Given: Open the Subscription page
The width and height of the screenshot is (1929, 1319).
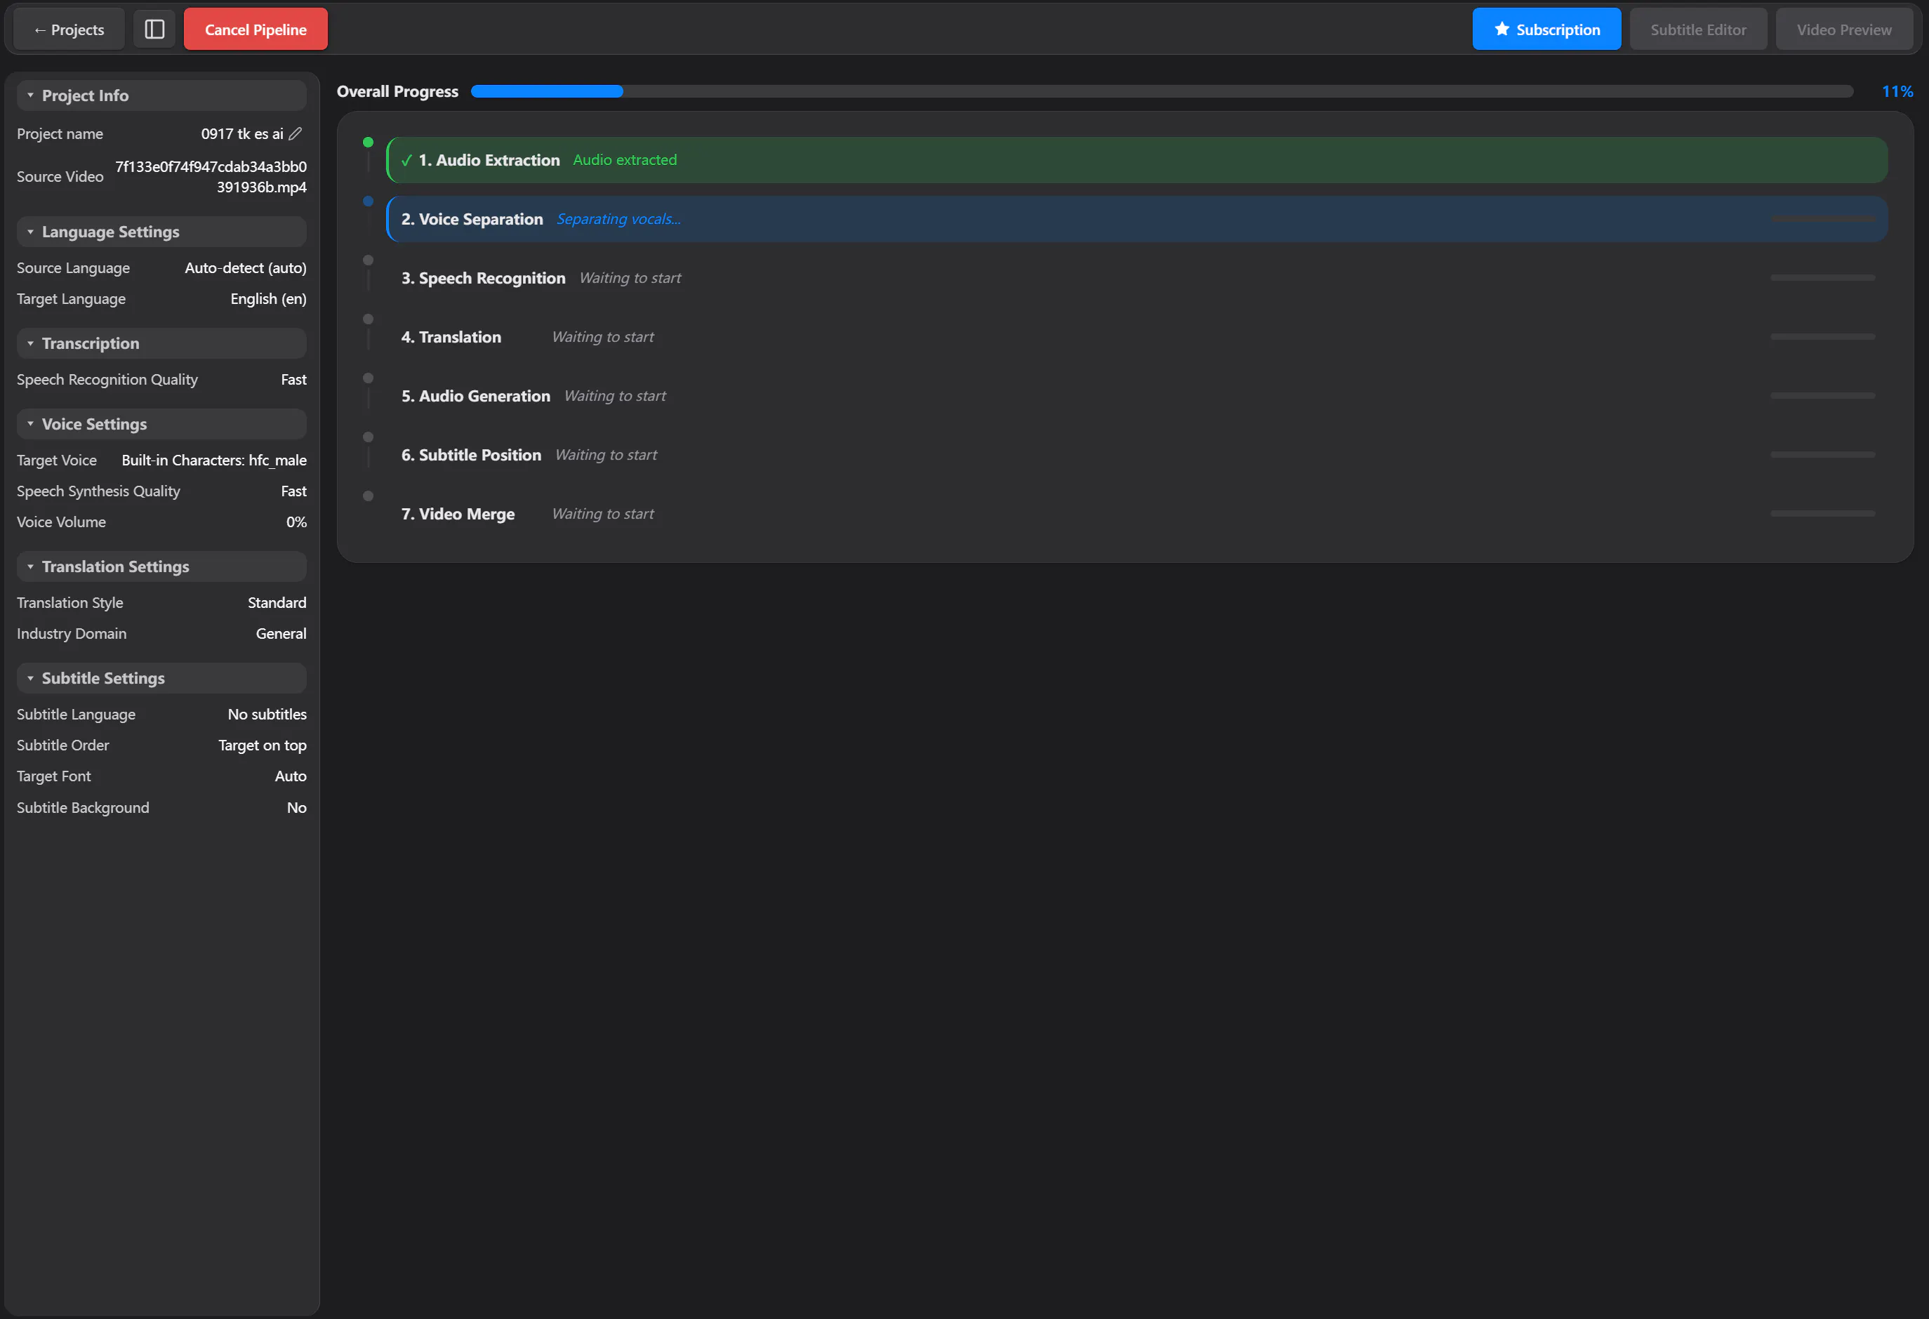Looking at the screenshot, I should click(1546, 29).
